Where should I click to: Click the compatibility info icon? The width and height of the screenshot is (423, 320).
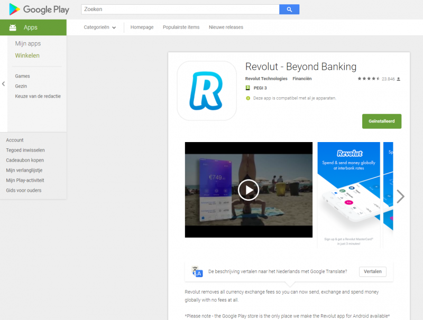tap(248, 98)
